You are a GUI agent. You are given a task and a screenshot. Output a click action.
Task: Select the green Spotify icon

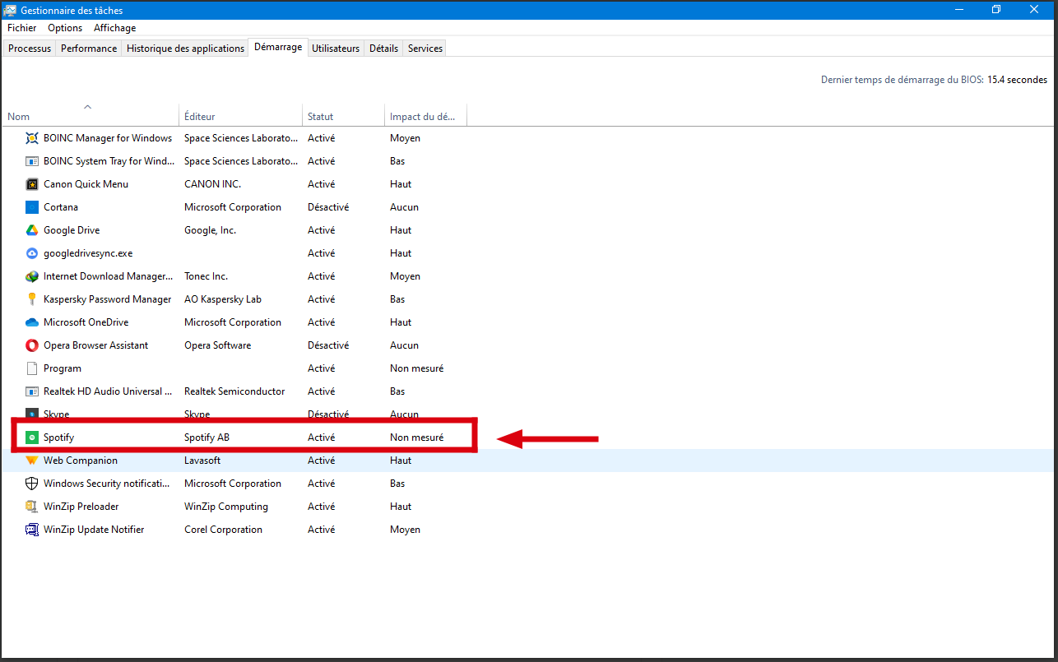(x=32, y=437)
